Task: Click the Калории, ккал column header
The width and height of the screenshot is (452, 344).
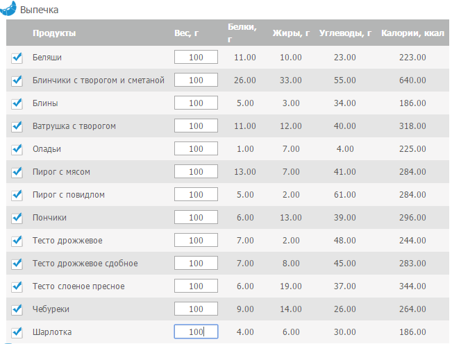Action: point(412,33)
